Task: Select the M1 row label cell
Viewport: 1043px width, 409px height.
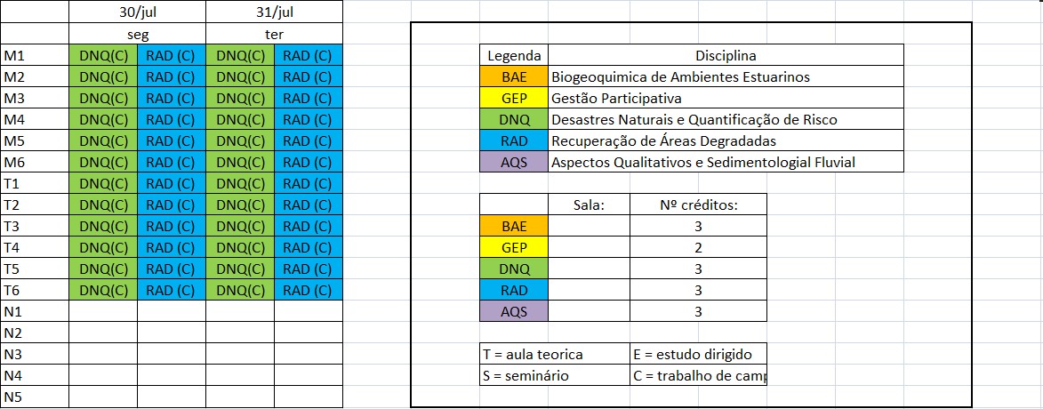Action: [35, 56]
